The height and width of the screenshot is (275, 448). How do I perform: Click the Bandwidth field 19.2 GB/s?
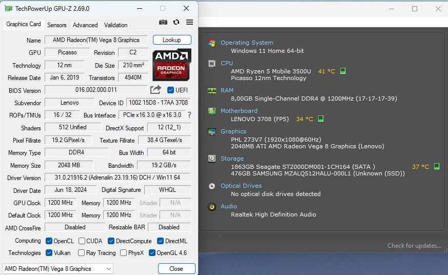(164, 165)
